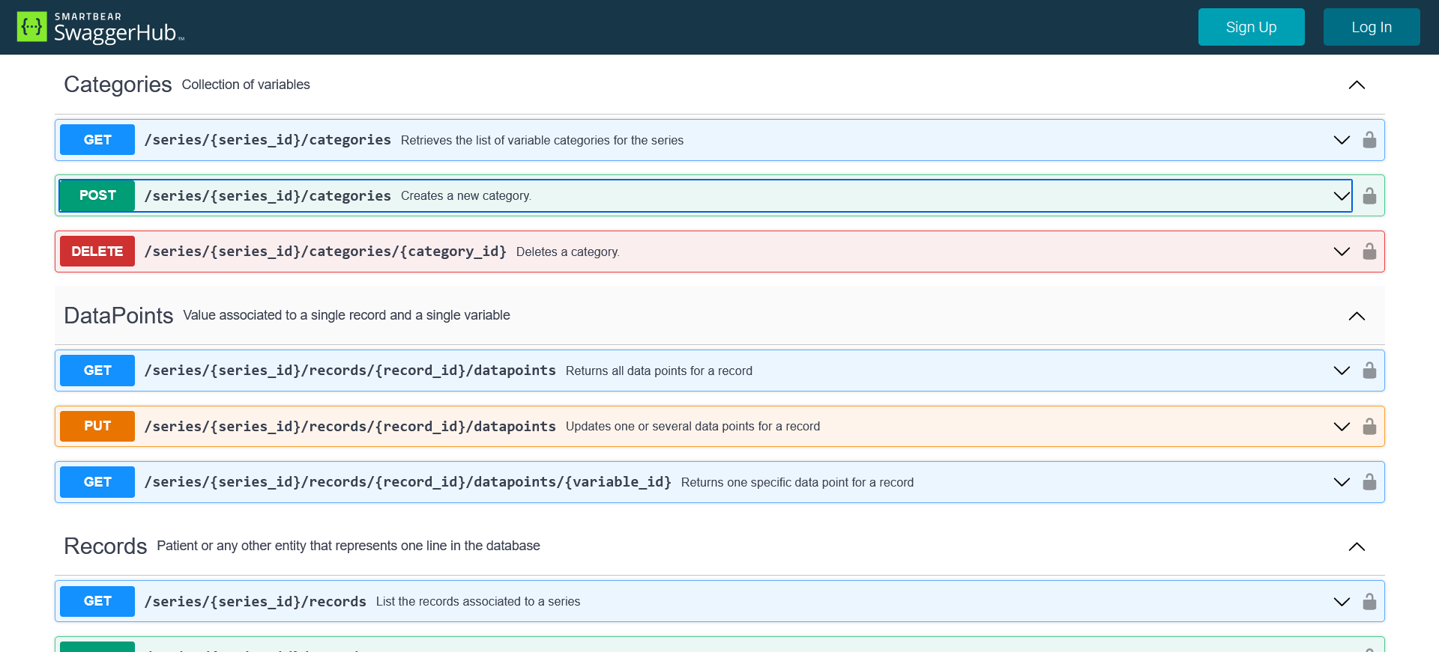
Task: Expand PUT datapoints operation chevron
Action: pos(1342,427)
